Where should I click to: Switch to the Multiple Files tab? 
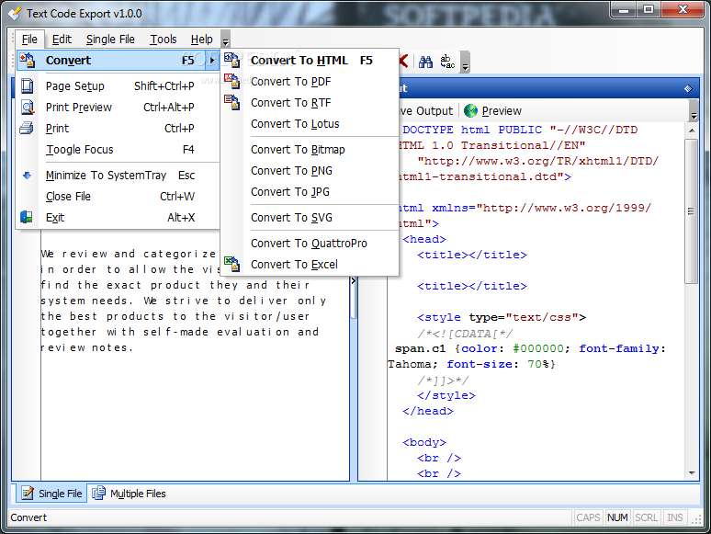(x=130, y=494)
